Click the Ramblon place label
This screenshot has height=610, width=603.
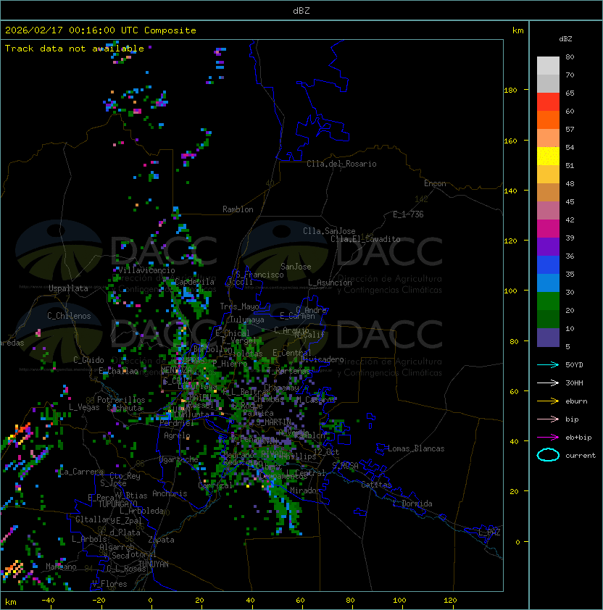point(238,209)
